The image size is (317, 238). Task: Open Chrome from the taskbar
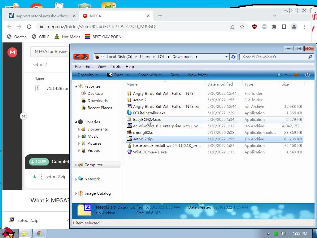coord(39,234)
